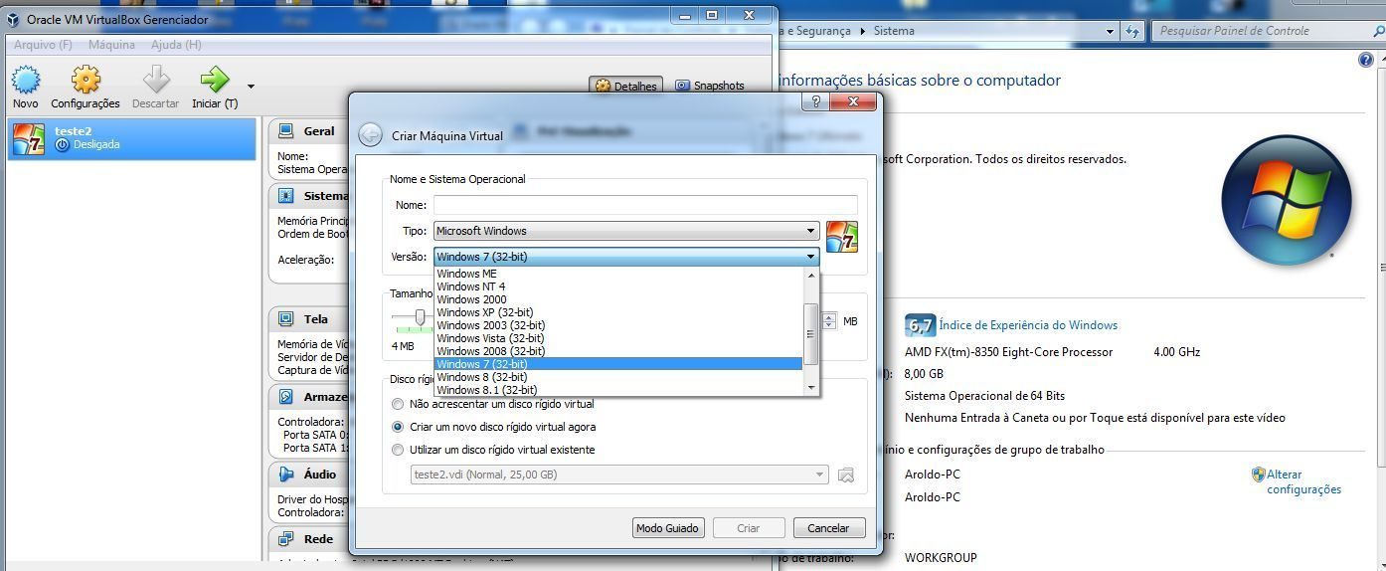
Task: Click the memory size spinner arrows
Action: [x=829, y=321]
